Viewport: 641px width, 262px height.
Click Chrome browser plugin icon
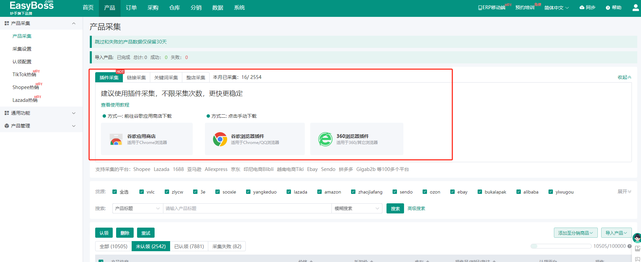tap(220, 139)
